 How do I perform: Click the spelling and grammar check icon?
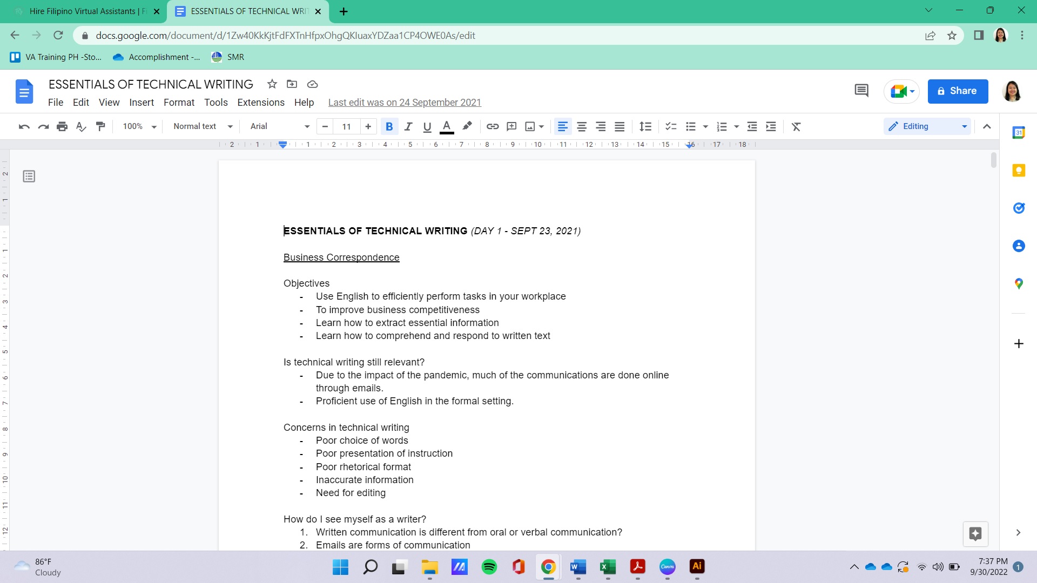pyautogui.click(x=81, y=126)
